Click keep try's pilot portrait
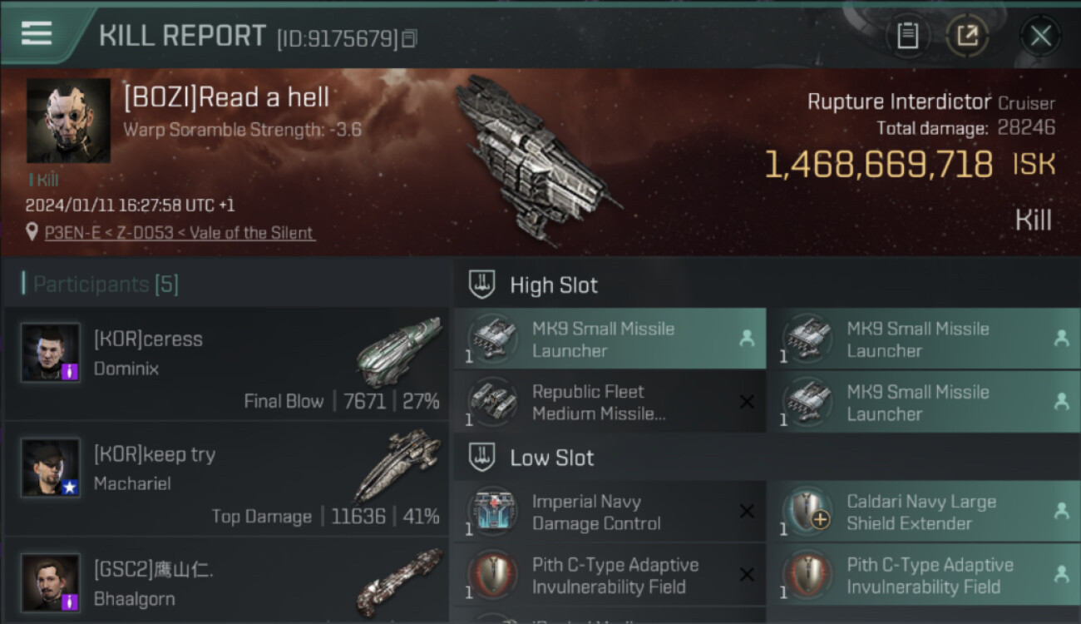The width and height of the screenshot is (1081, 624). point(51,468)
